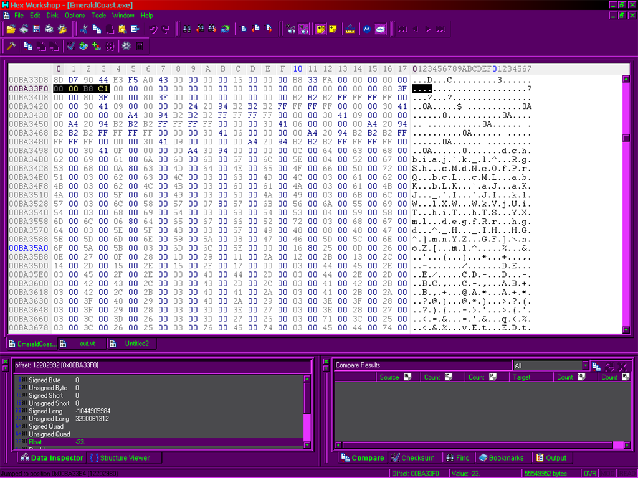Switch to Intel byte ordering
Screen dimensions: 638x478
[380, 29]
